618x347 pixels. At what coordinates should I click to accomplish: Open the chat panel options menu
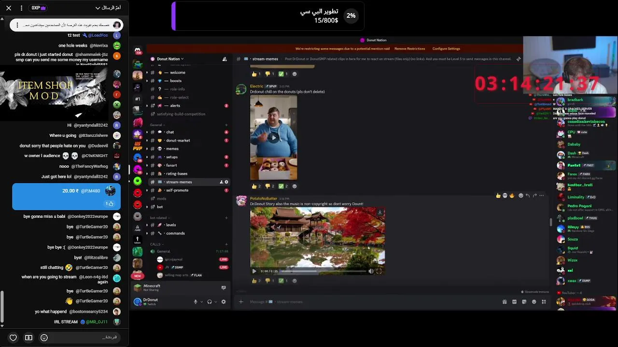click(21, 8)
